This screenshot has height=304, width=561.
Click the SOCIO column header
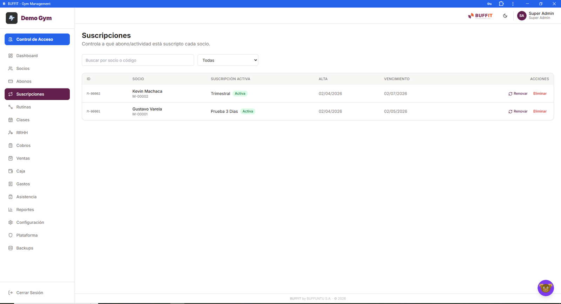tap(138, 79)
